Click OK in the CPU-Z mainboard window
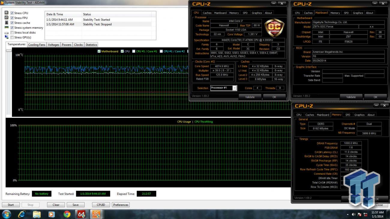The width and height of the screenshot is (390, 219). coord(375,97)
